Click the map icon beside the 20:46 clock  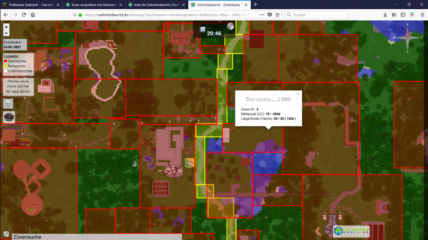pyautogui.click(x=202, y=29)
